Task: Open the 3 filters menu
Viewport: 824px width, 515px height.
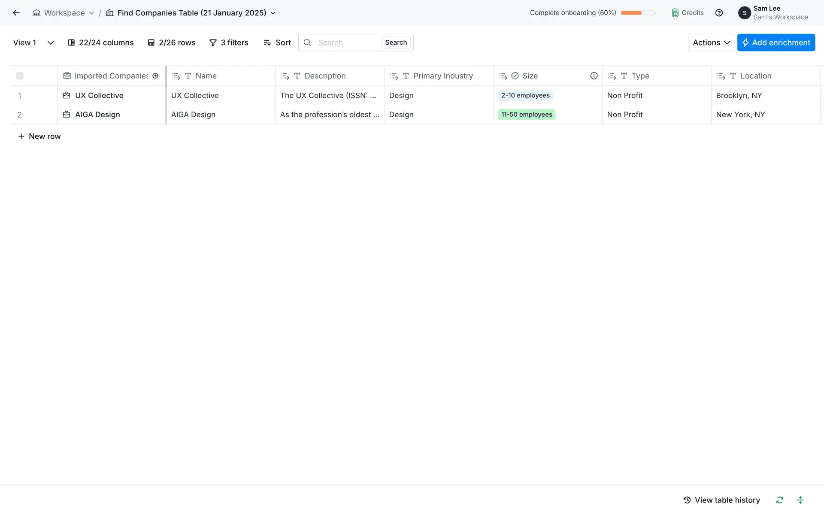Action: coord(229,42)
